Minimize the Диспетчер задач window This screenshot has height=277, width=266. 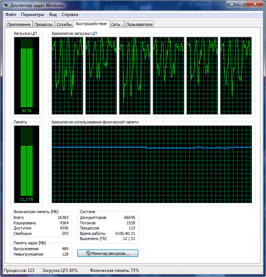pos(232,4)
